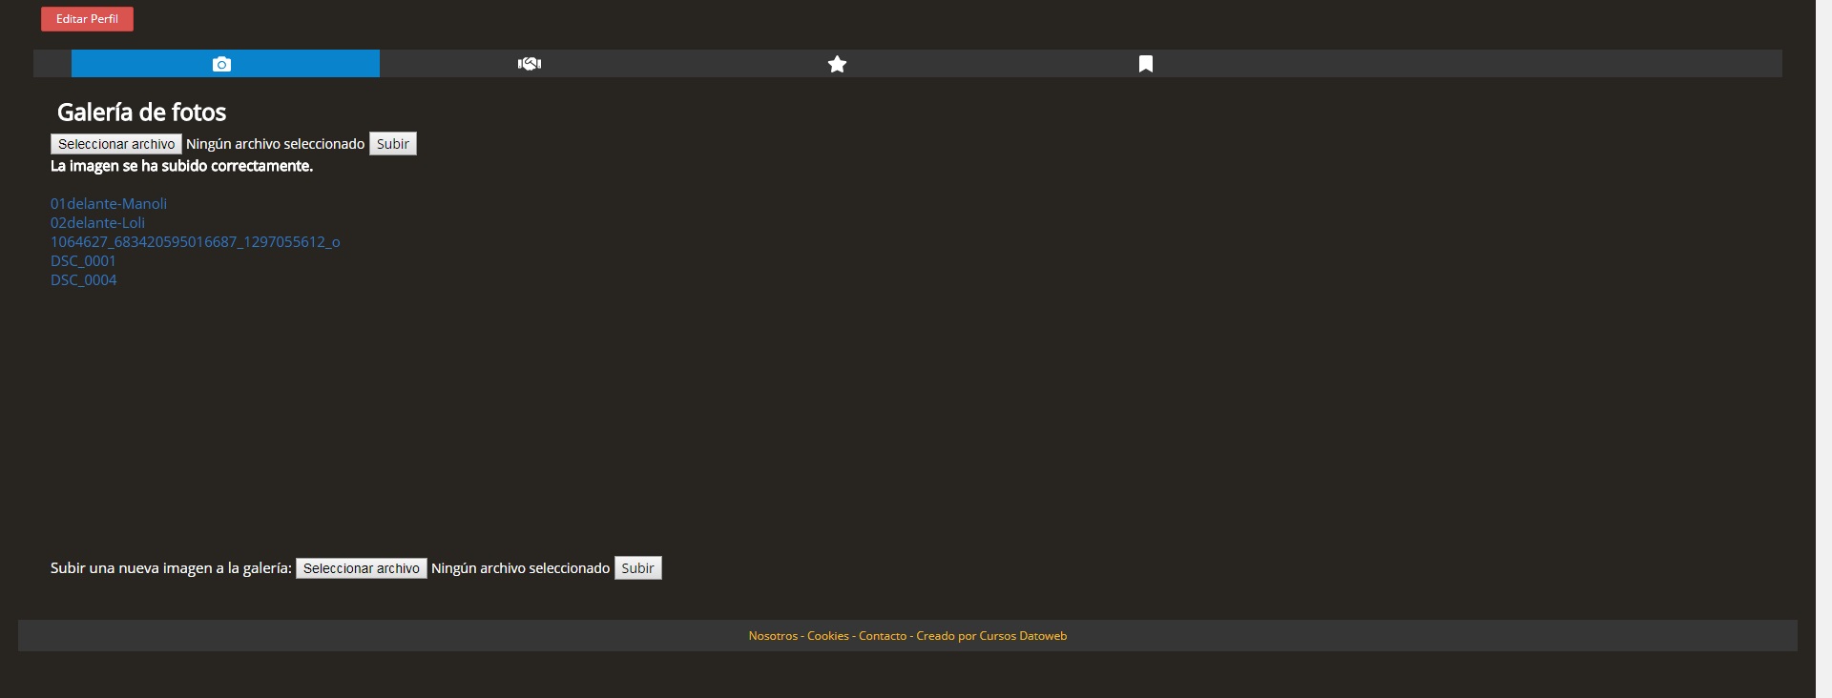
Task: Click the red Editar Perfil button
Action: click(x=87, y=19)
